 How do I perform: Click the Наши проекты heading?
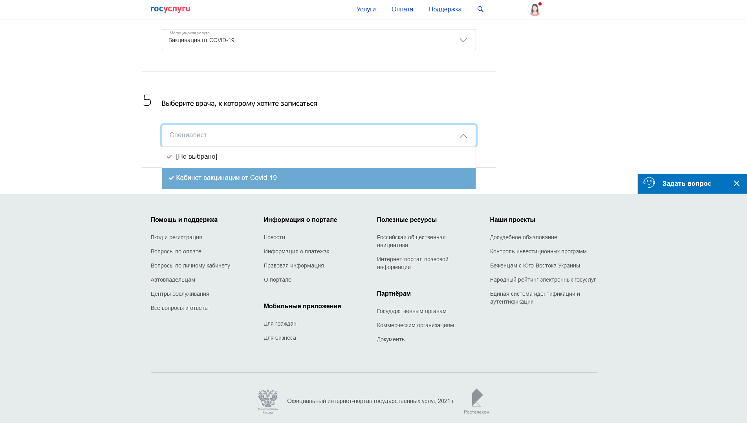click(x=513, y=220)
